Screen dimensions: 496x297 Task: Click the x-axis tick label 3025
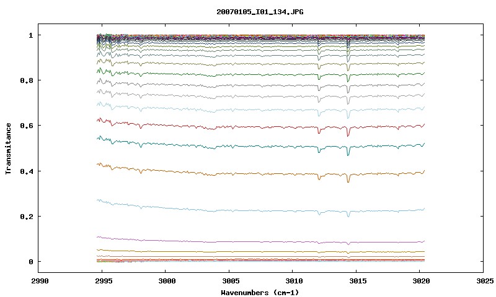tap(485, 281)
